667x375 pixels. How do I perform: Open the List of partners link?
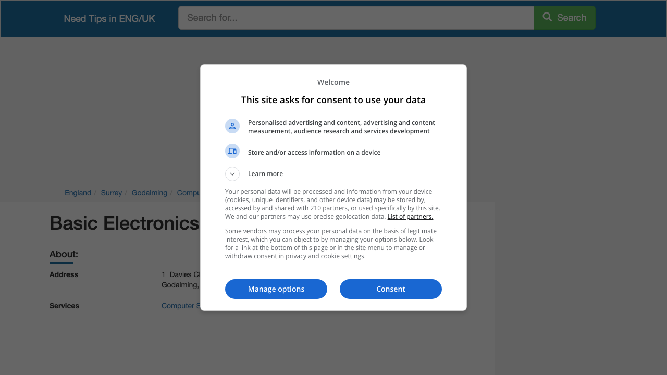click(x=410, y=216)
